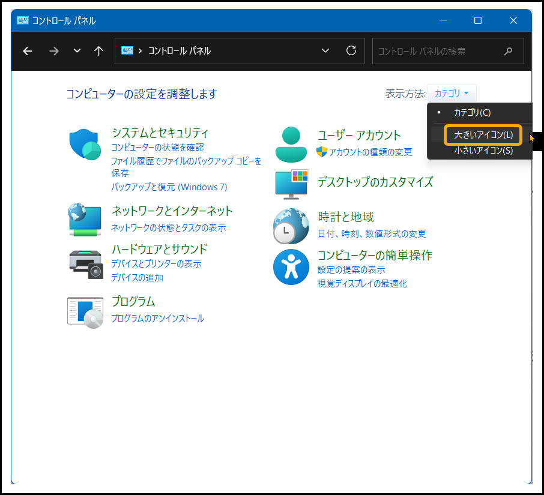Click the Control Panel icon in address bar

(127, 50)
